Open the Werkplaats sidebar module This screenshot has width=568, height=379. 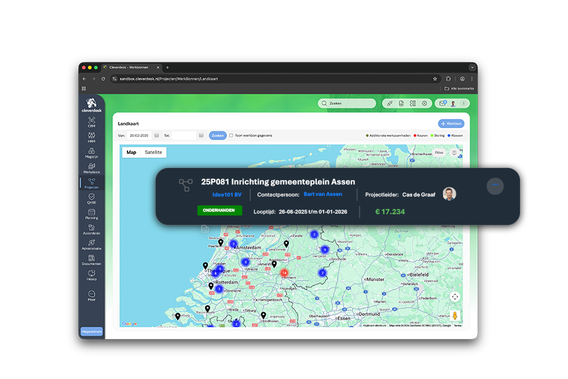pyautogui.click(x=92, y=167)
